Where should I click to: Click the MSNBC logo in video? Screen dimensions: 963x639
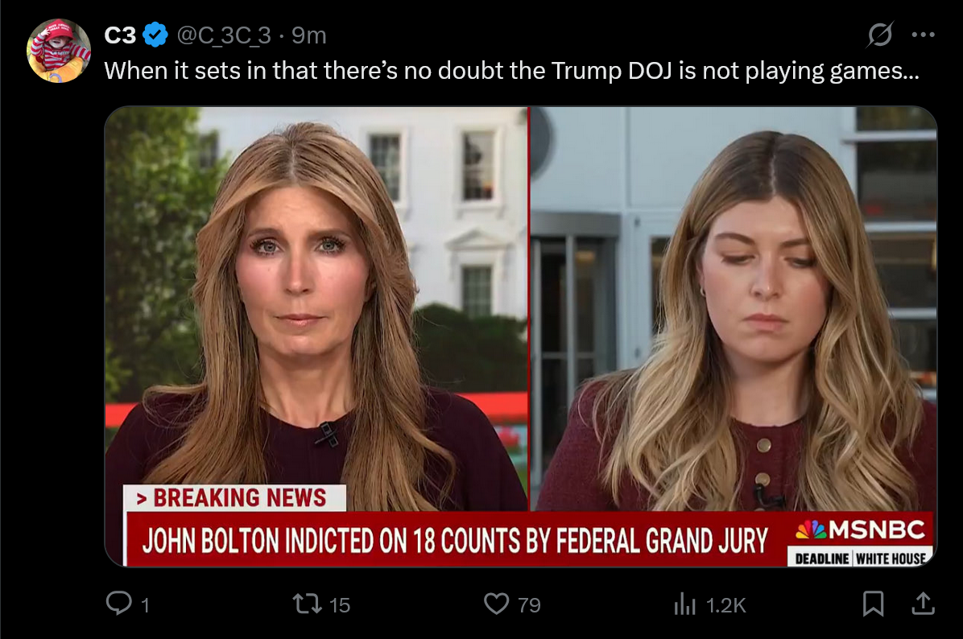[x=860, y=529]
